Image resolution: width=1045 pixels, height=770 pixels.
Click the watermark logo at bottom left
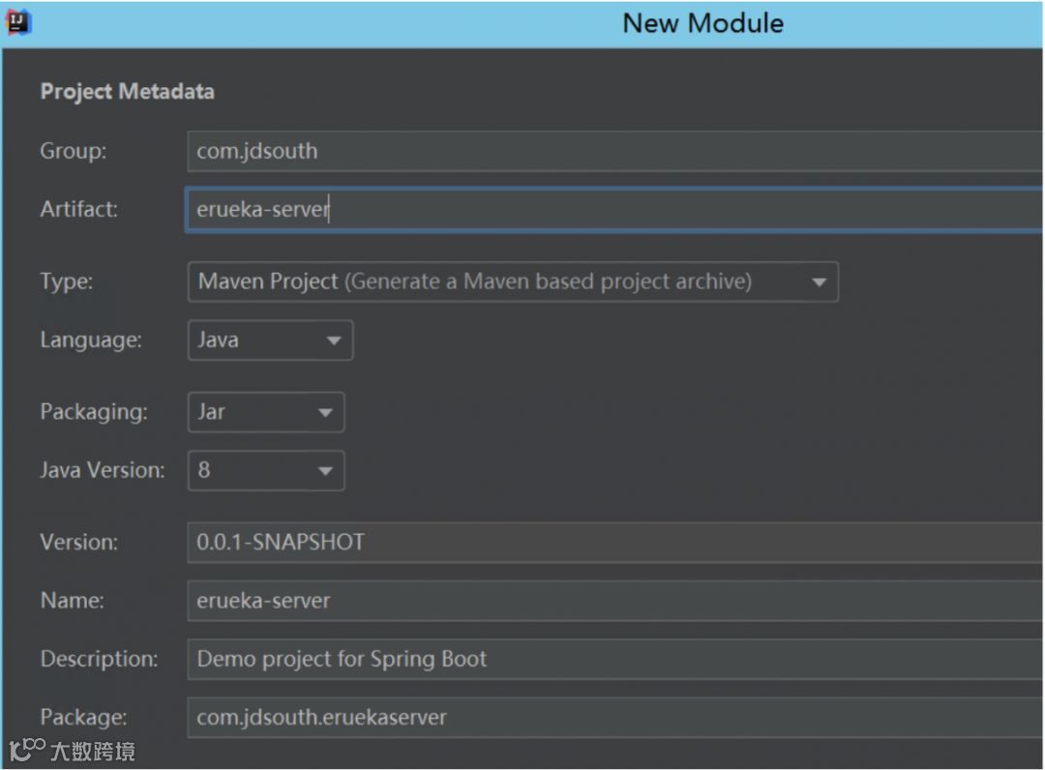27,750
